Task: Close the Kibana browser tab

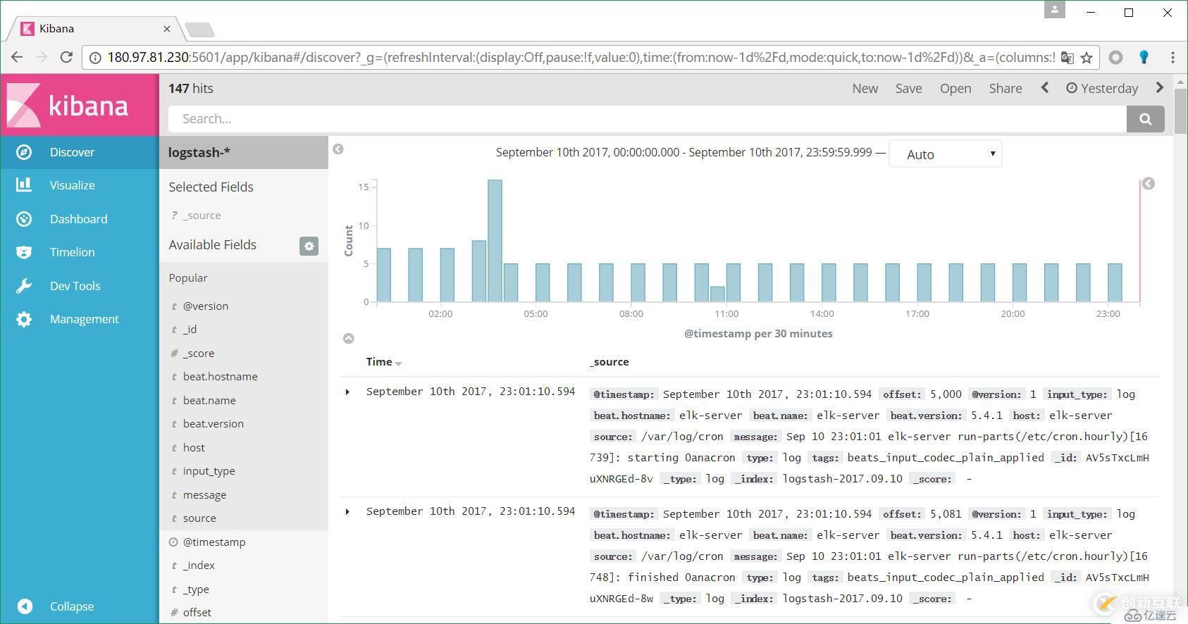Action: 167,29
